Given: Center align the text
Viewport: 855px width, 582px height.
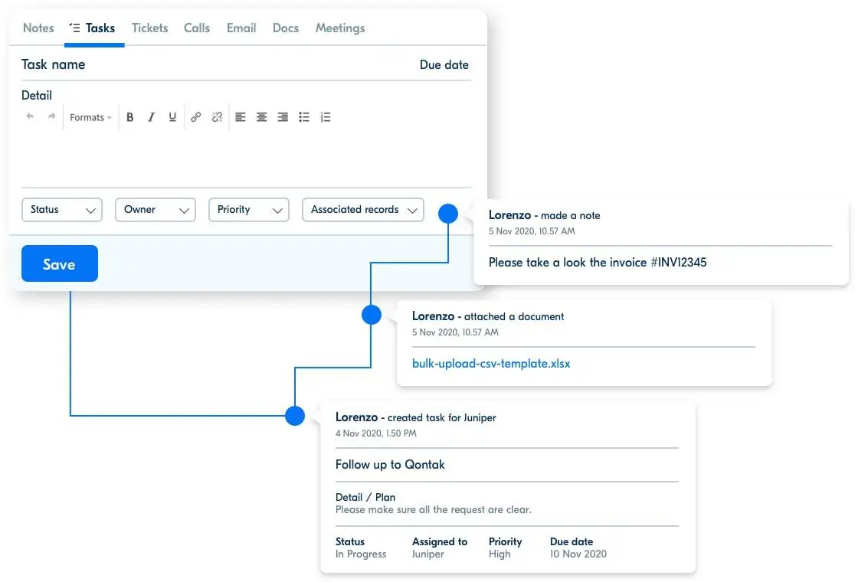Looking at the screenshot, I should 262,117.
